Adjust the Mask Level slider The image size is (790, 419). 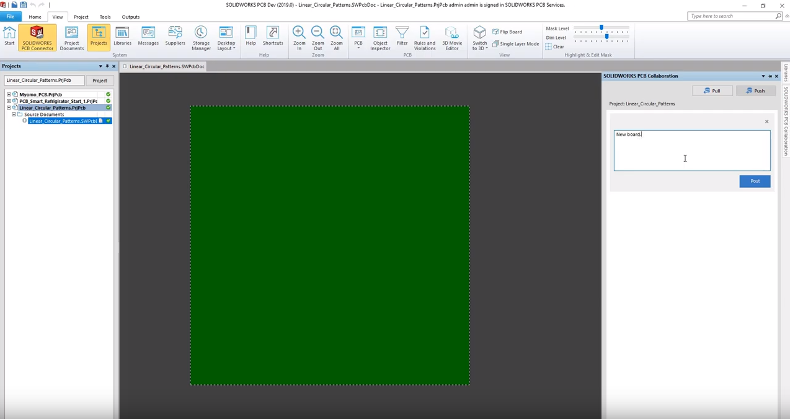click(x=601, y=29)
